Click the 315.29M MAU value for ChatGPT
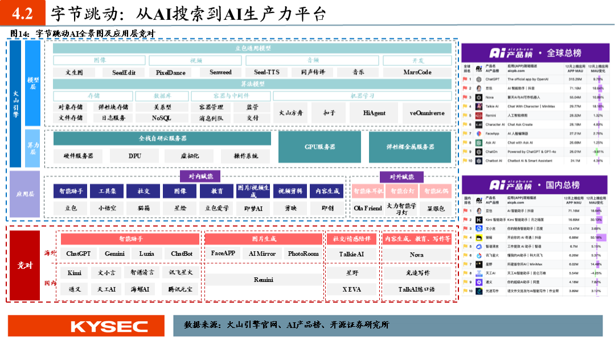This screenshot has width=615, height=345. coord(575,79)
